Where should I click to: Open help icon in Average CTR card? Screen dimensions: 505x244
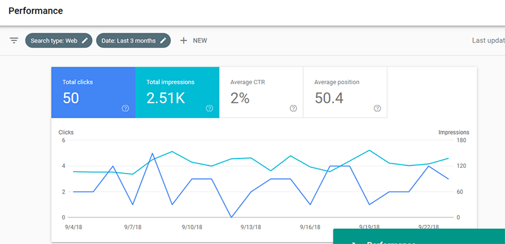click(293, 109)
